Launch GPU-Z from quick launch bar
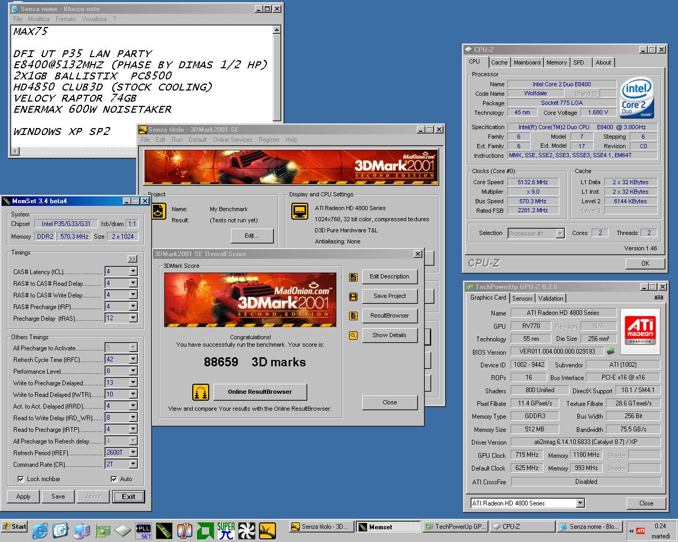 102,530
